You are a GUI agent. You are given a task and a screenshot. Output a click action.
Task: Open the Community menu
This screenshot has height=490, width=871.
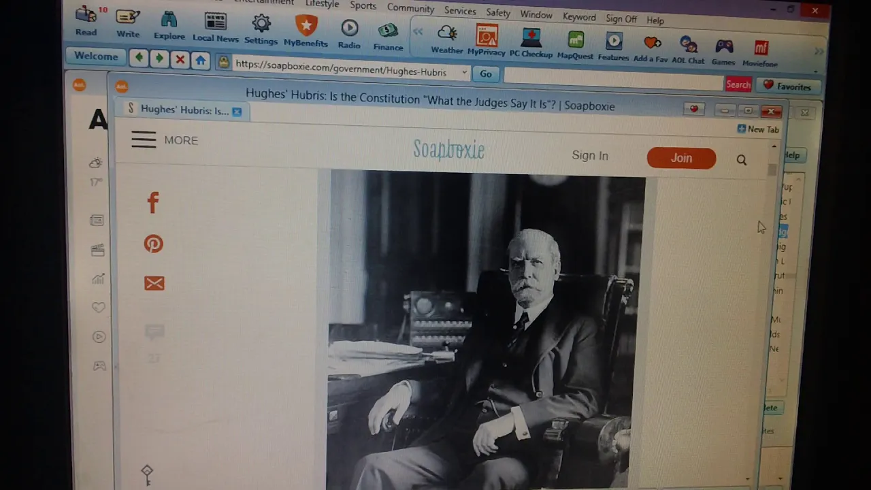(x=410, y=8)
